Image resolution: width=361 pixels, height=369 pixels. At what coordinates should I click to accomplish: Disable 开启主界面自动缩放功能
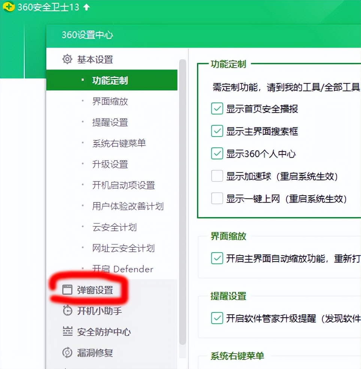point(217,259)
